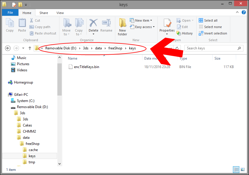Viewport: 249px width, 175px height.
Task: Click freeShop in the address path
Action: (115, 48)
